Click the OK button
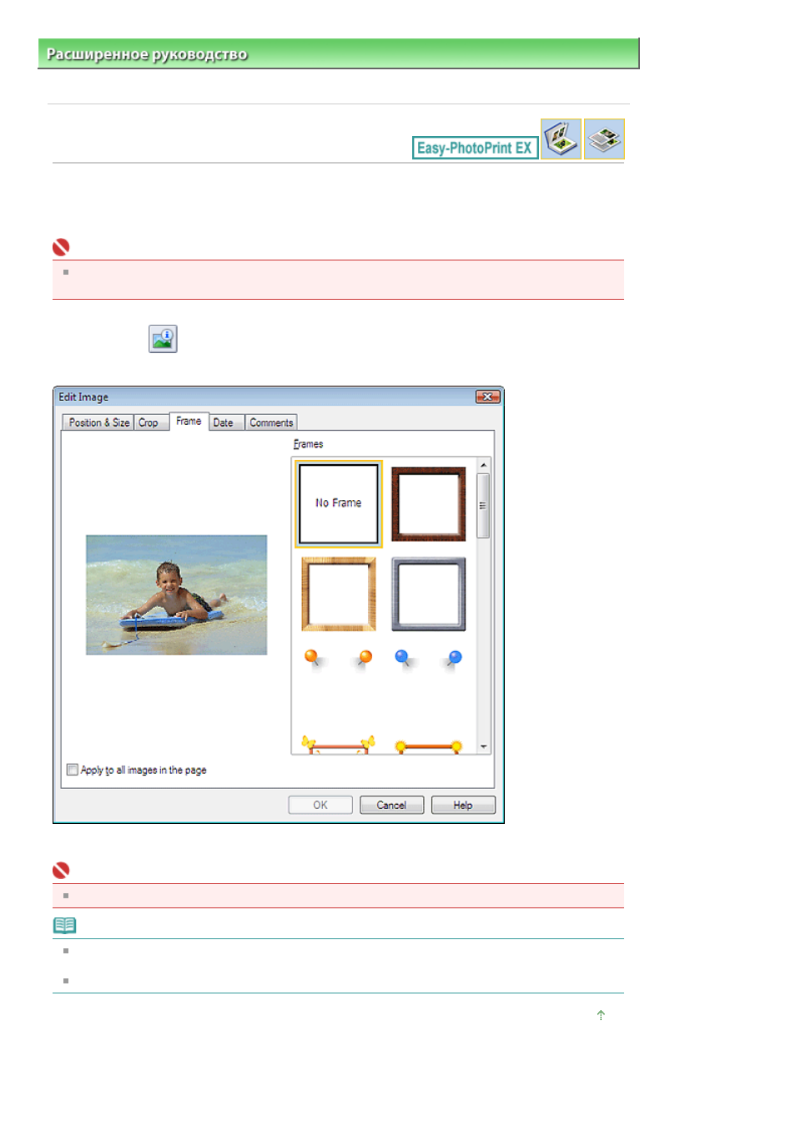The width and height of the screenshot is (796, 1127). pos(320,805)
